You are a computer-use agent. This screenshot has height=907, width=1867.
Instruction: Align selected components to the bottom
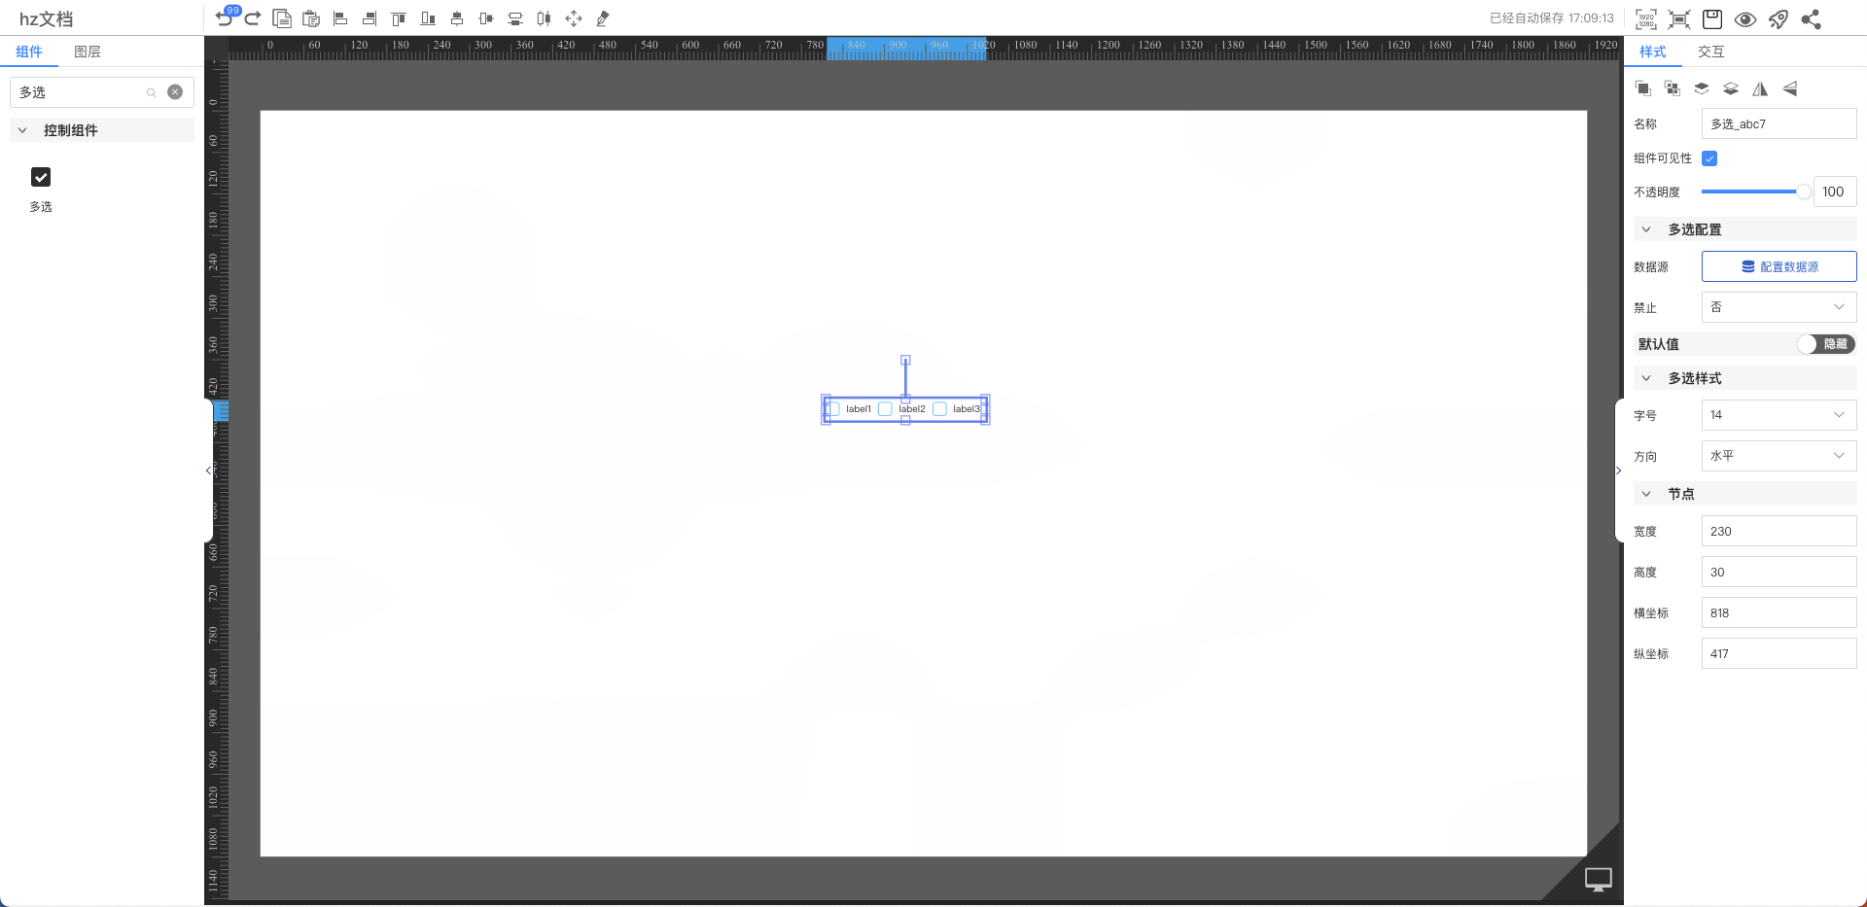[x=428, y=18]
